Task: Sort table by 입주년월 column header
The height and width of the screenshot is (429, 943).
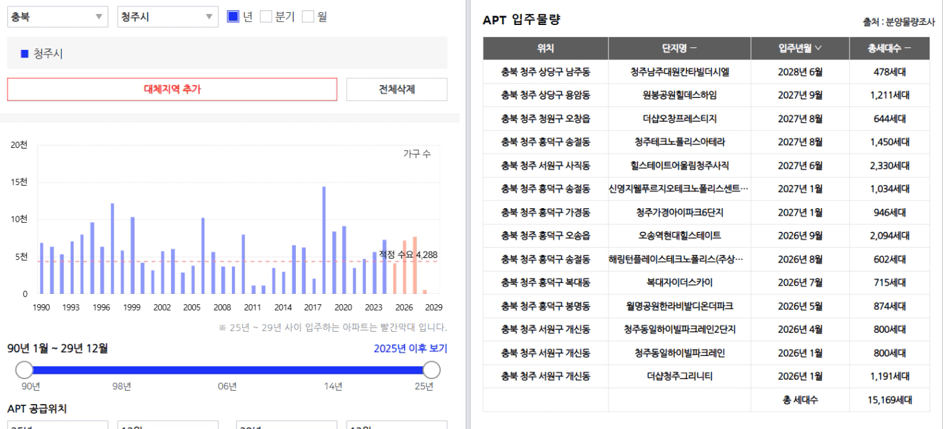Action: (800, 49)
